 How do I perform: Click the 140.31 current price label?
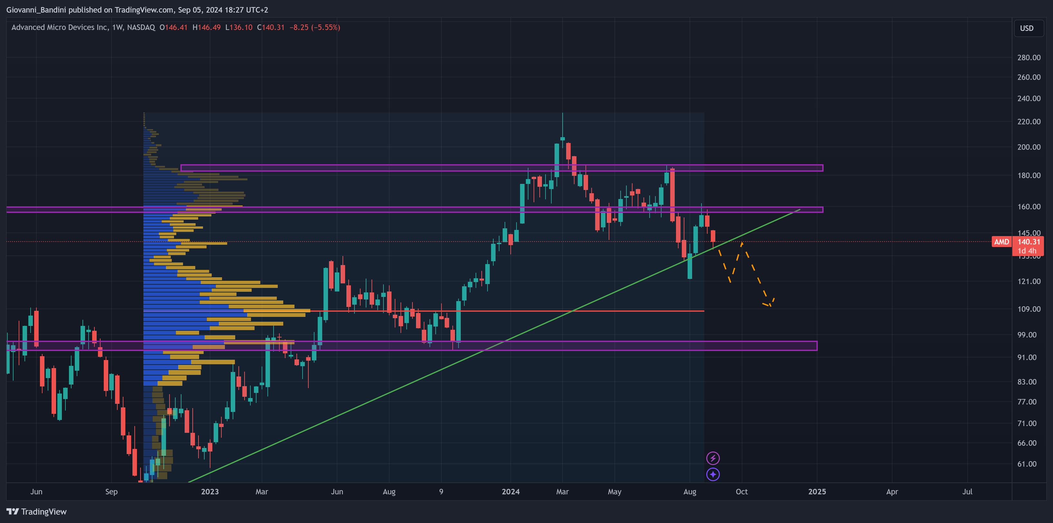(x=1029, y=242)
